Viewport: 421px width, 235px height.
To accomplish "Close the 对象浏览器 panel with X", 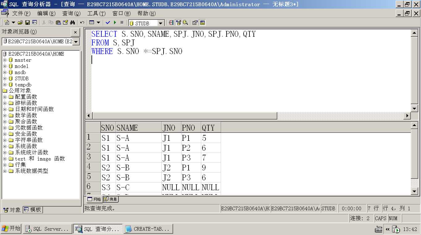I will click(x=75, y=32).
